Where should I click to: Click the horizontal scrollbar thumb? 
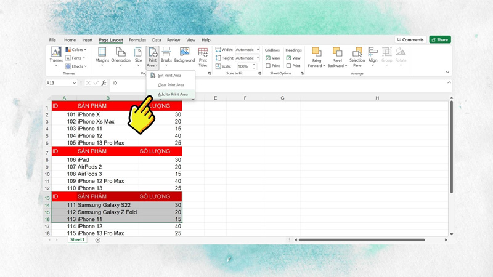[362, 240]
